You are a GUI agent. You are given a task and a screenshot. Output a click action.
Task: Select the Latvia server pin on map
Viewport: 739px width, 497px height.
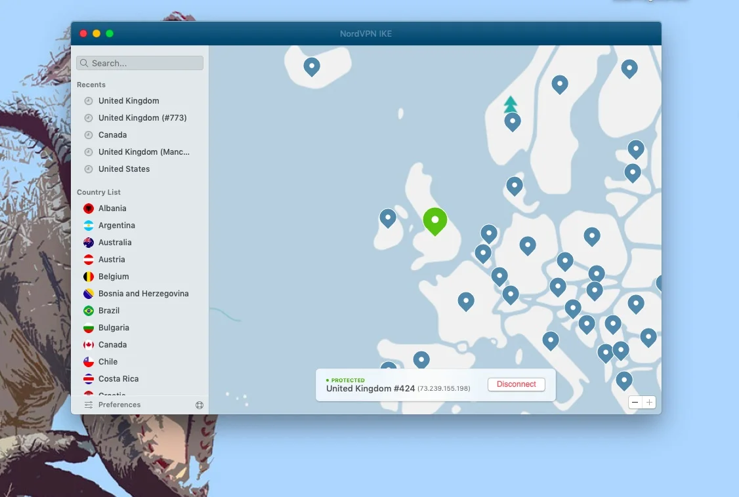point(633,173)
